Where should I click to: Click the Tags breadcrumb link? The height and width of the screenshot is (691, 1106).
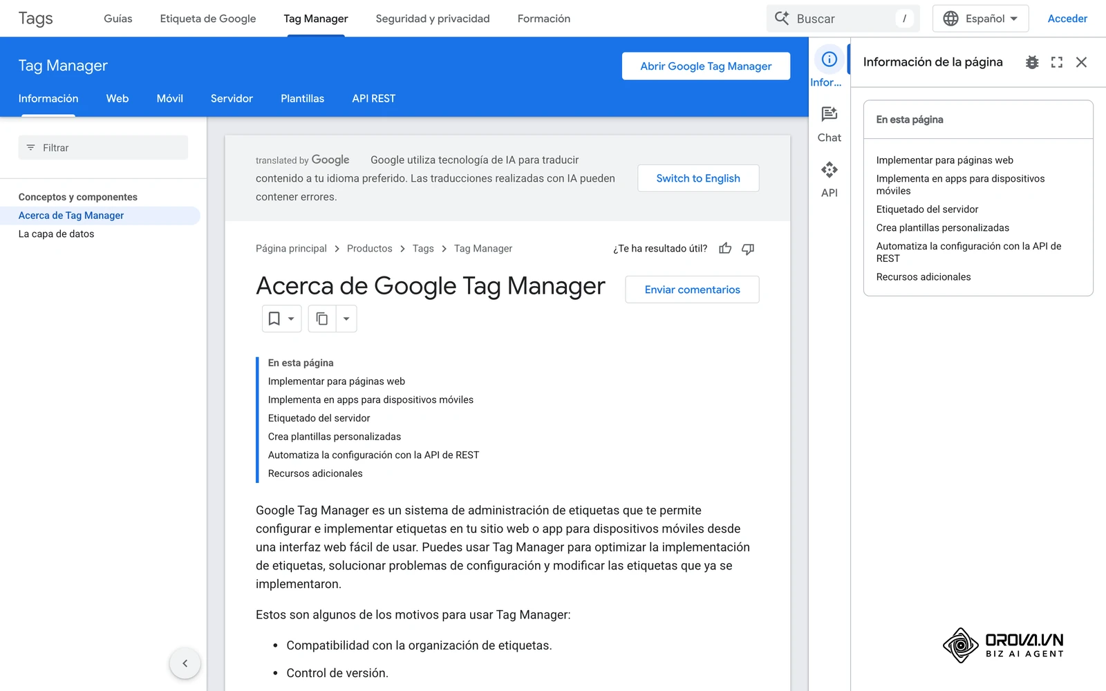tap(423, 249)
